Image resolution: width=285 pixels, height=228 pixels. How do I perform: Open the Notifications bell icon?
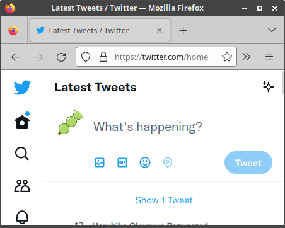coord(22,217)
